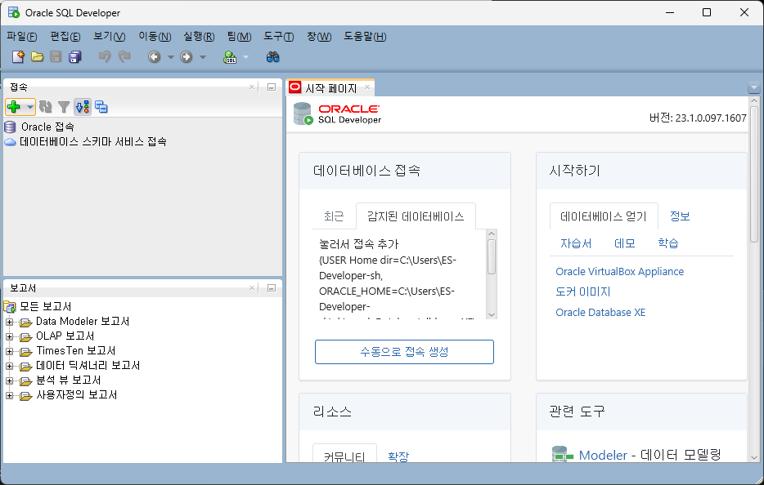
Task: Switch to the 정보 tab
Action: [x=680, y=216]
